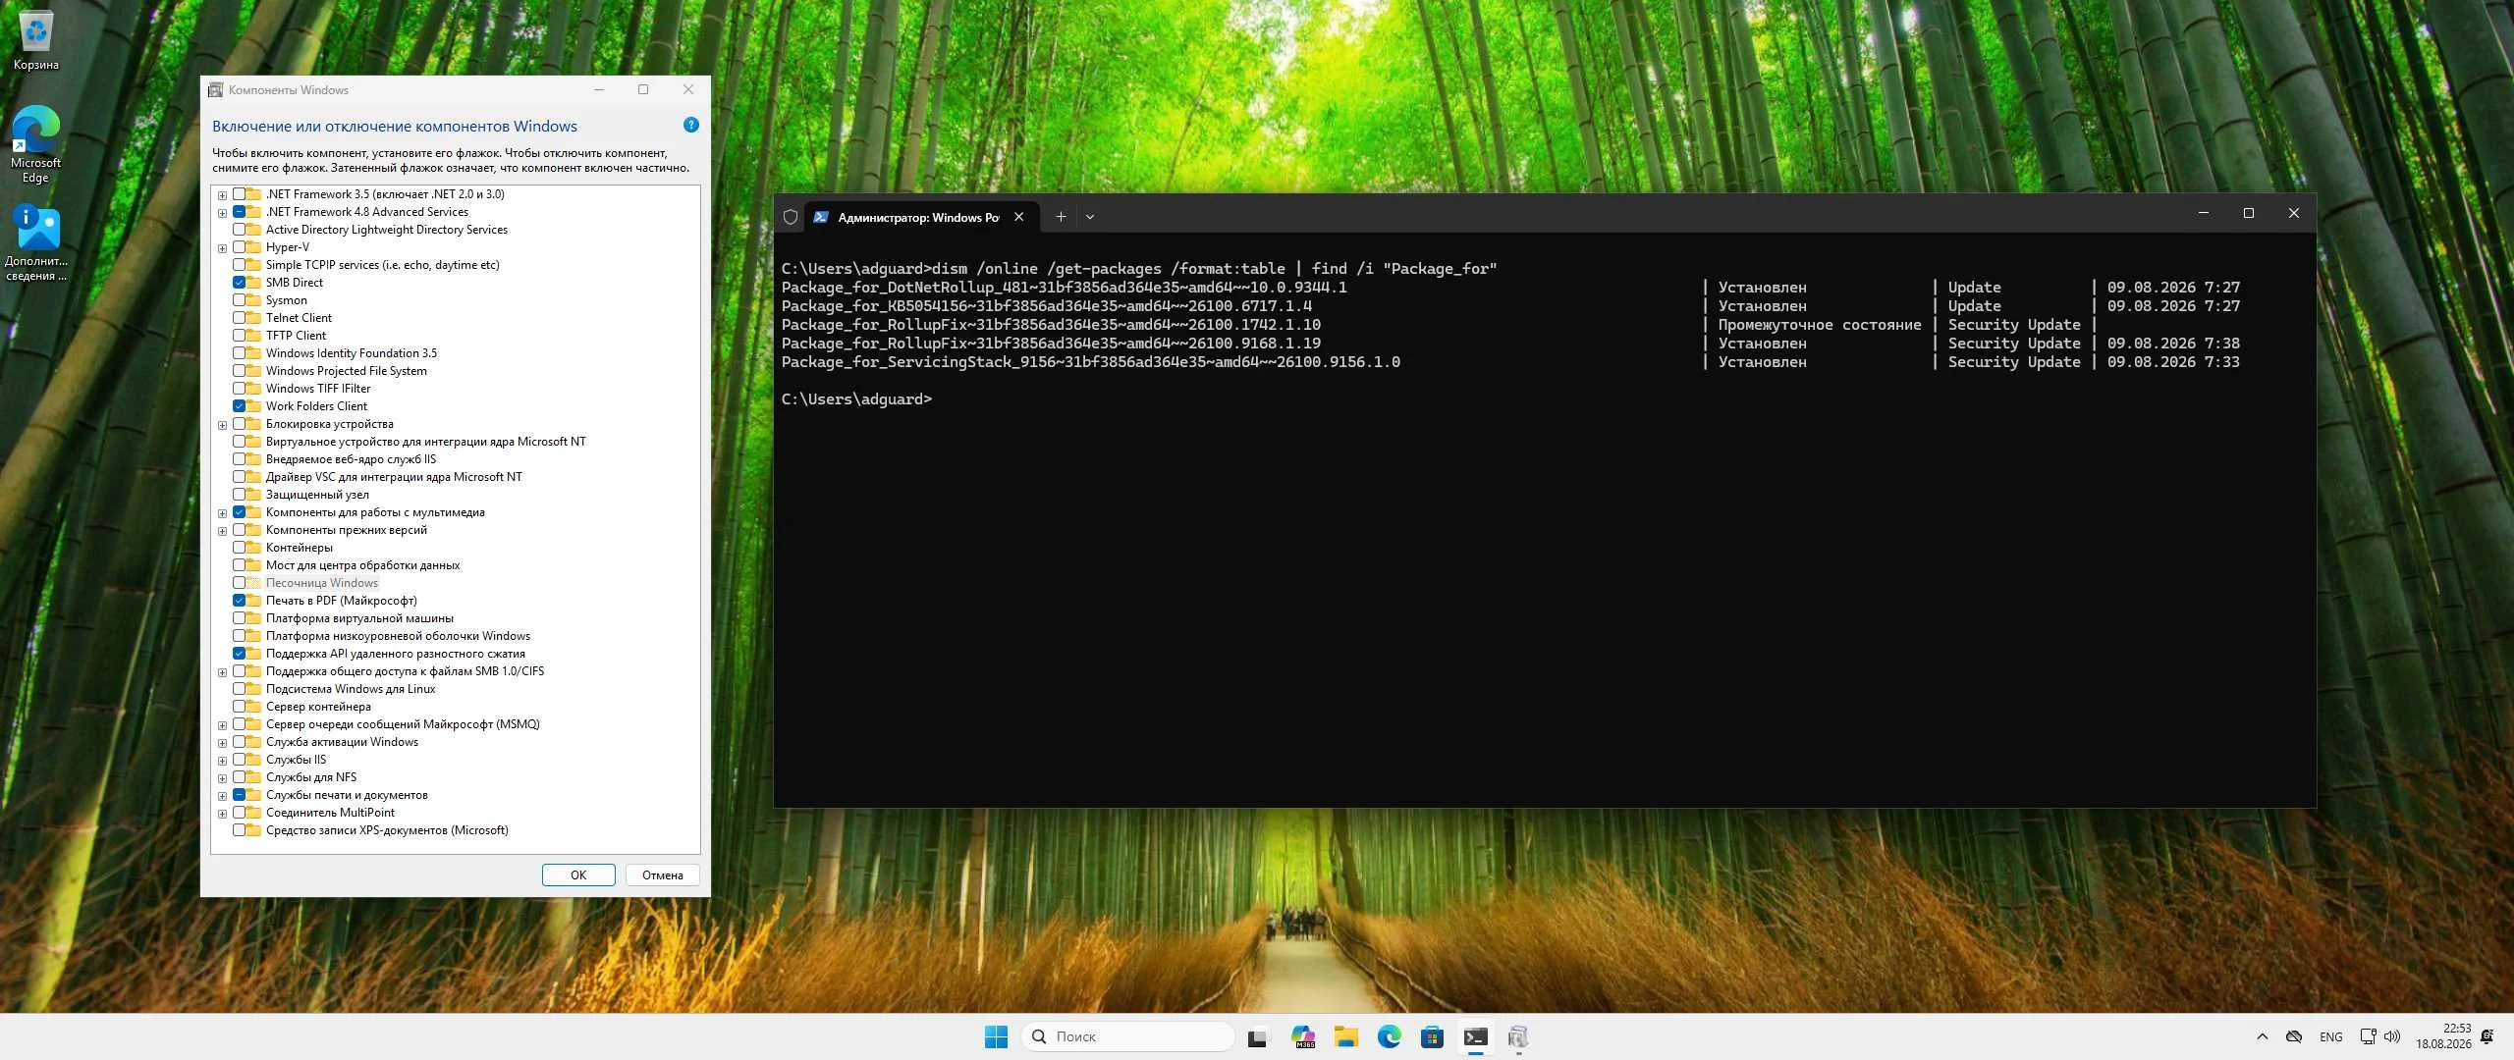Viewport: 2514px width, 1060px height.
Task: Select Windows TIFF IFilter row
Action: 318,389
